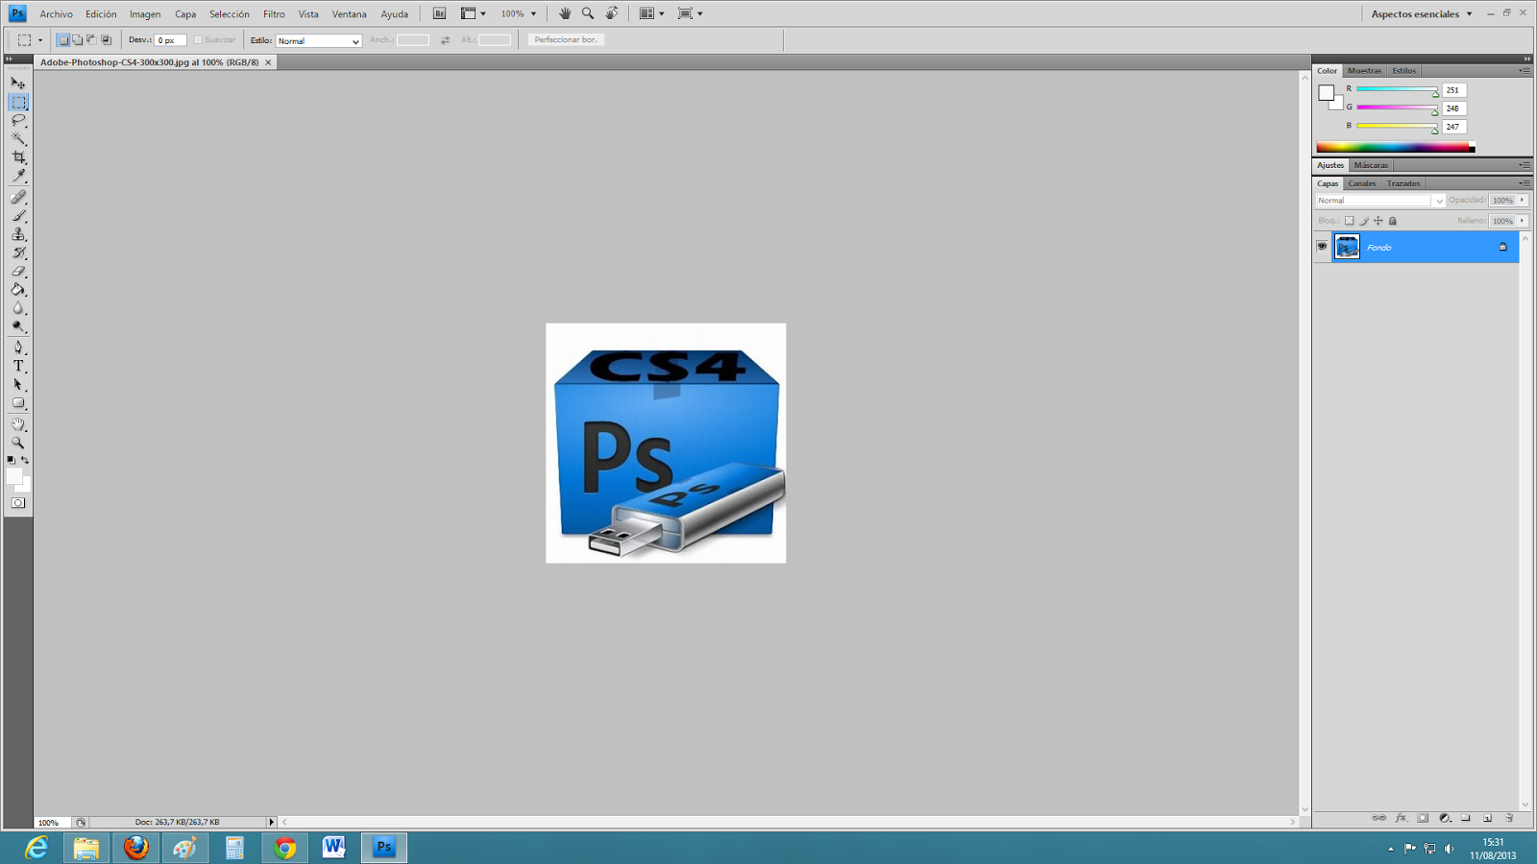Image resolution: width=1537 pixels, height=864 pixels.
Task: Choose the New selection mode button
Action: click(62, 40)
